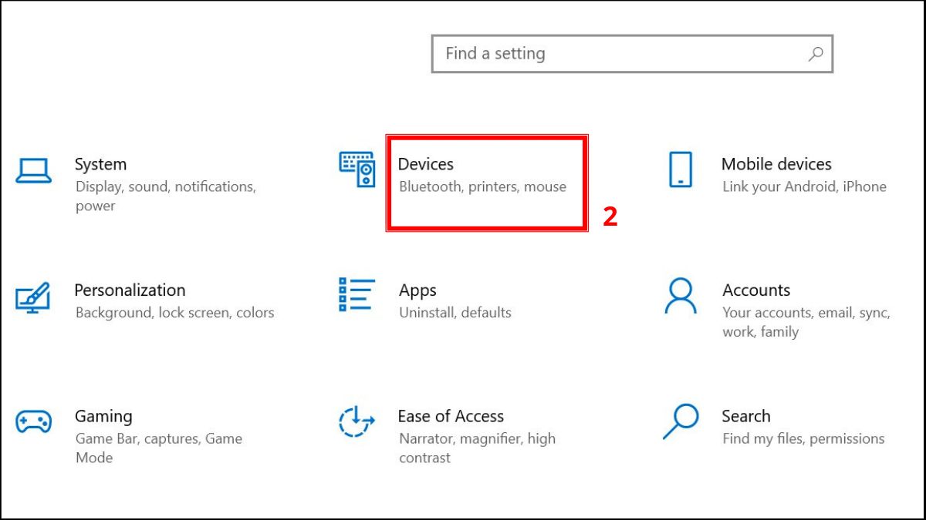Click the Gaming controller icon

pyautogui.click(x=33, y=421)
